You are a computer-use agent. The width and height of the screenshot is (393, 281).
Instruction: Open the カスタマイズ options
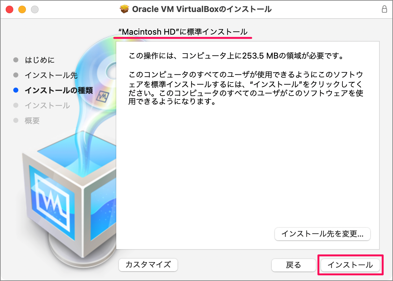point(148,265)
